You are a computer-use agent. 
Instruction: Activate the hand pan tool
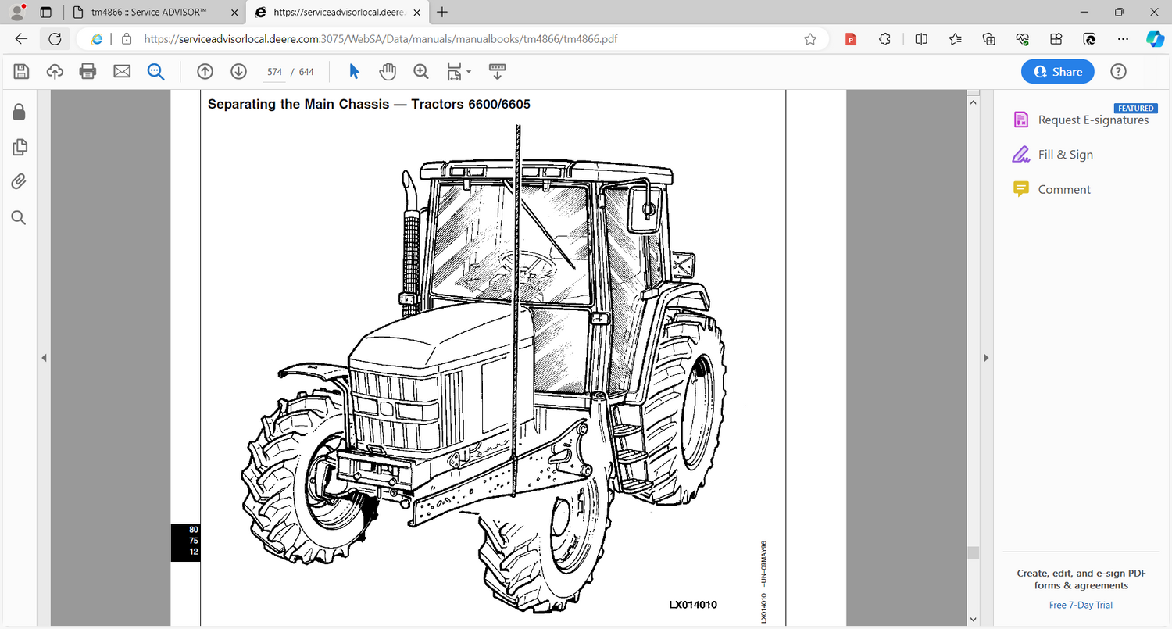(388, 72)
